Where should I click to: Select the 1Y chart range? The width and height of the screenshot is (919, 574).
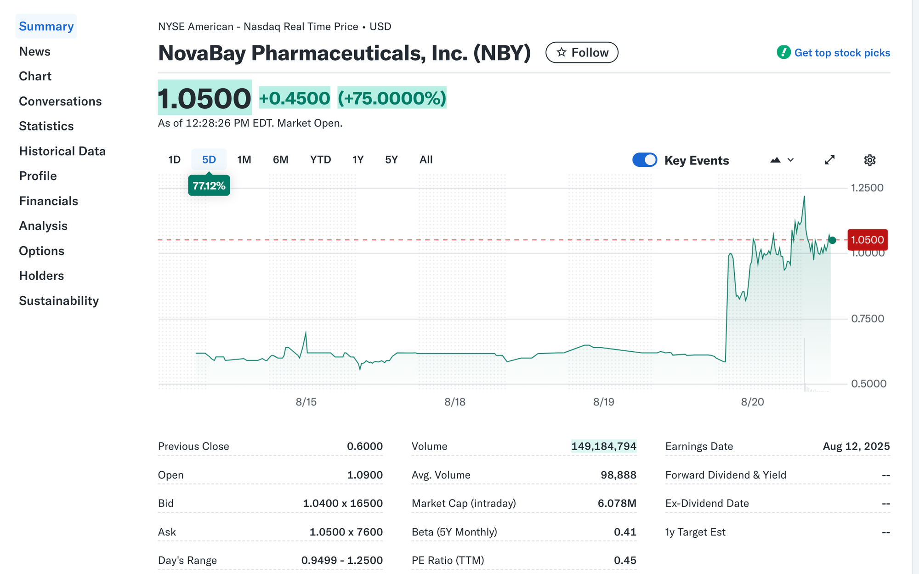(x=358, y=159)
